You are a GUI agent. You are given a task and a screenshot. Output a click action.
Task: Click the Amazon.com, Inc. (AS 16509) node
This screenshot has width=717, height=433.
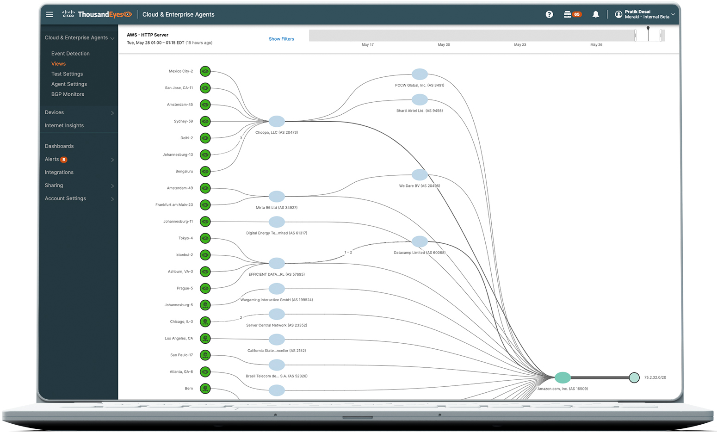[562, 377]
